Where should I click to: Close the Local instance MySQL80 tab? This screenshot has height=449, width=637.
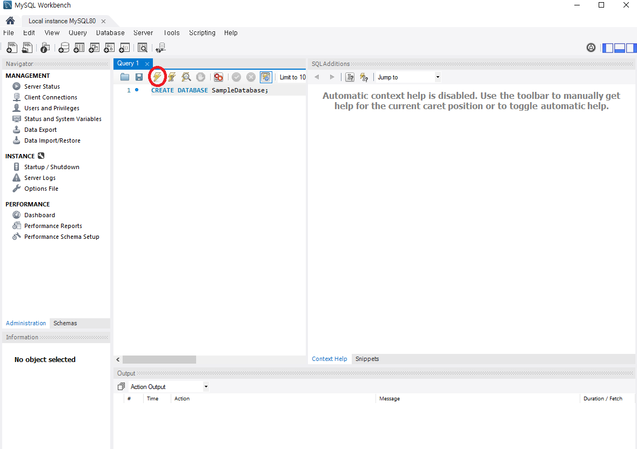point(104,21)
